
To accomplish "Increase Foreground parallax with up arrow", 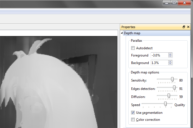I will (x=170, y=54).
